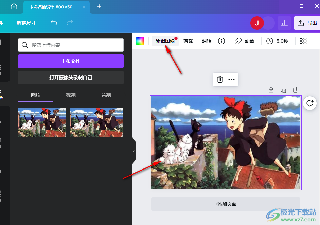Duplicate the page icon

point(283,90)
